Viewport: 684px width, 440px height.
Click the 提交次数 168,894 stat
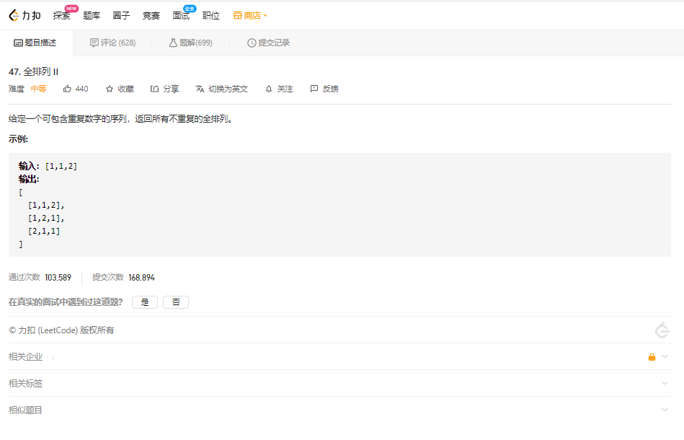point(123,277)
